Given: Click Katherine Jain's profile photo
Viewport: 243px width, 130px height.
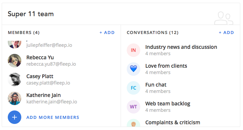Looking at the screenshot, I should [15, 98].
